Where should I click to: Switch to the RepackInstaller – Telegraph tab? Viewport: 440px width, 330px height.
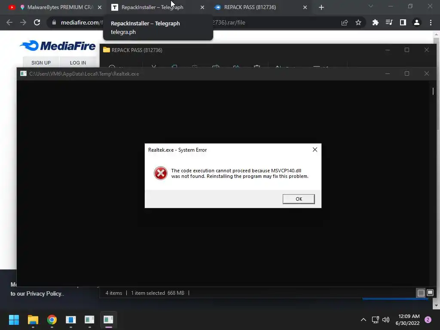point(153,7)
